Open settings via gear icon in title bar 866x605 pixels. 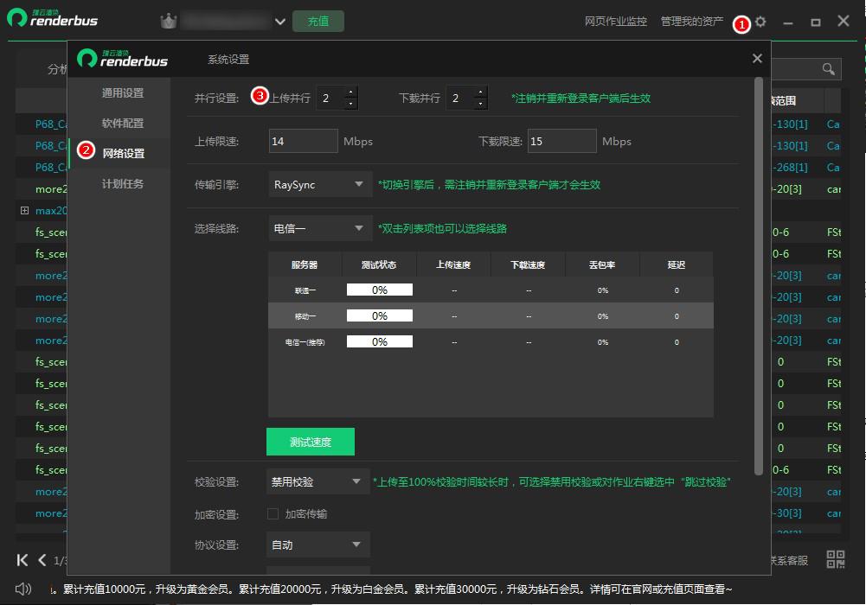point(760,22)
